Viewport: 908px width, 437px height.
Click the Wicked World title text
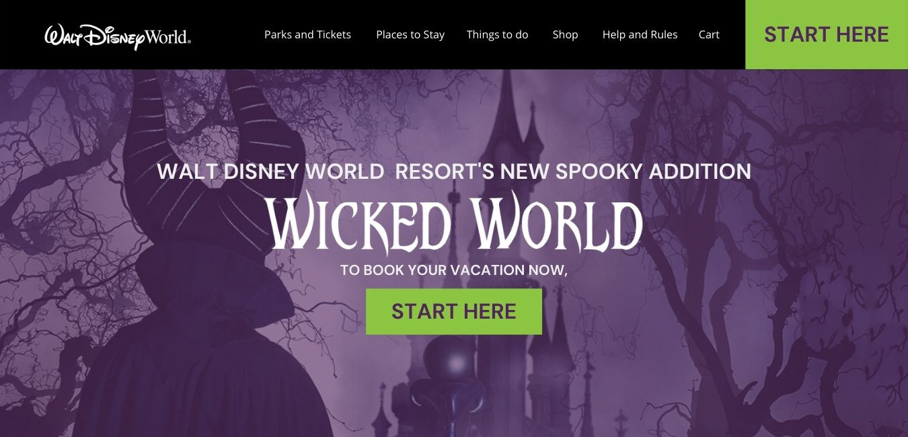click(455, 223)
